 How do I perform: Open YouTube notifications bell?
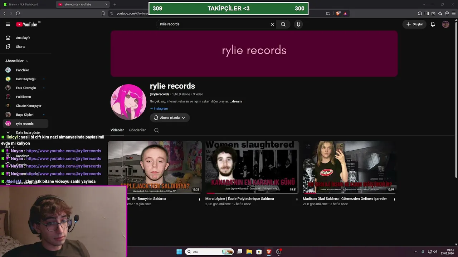click(x=433, y=24)
